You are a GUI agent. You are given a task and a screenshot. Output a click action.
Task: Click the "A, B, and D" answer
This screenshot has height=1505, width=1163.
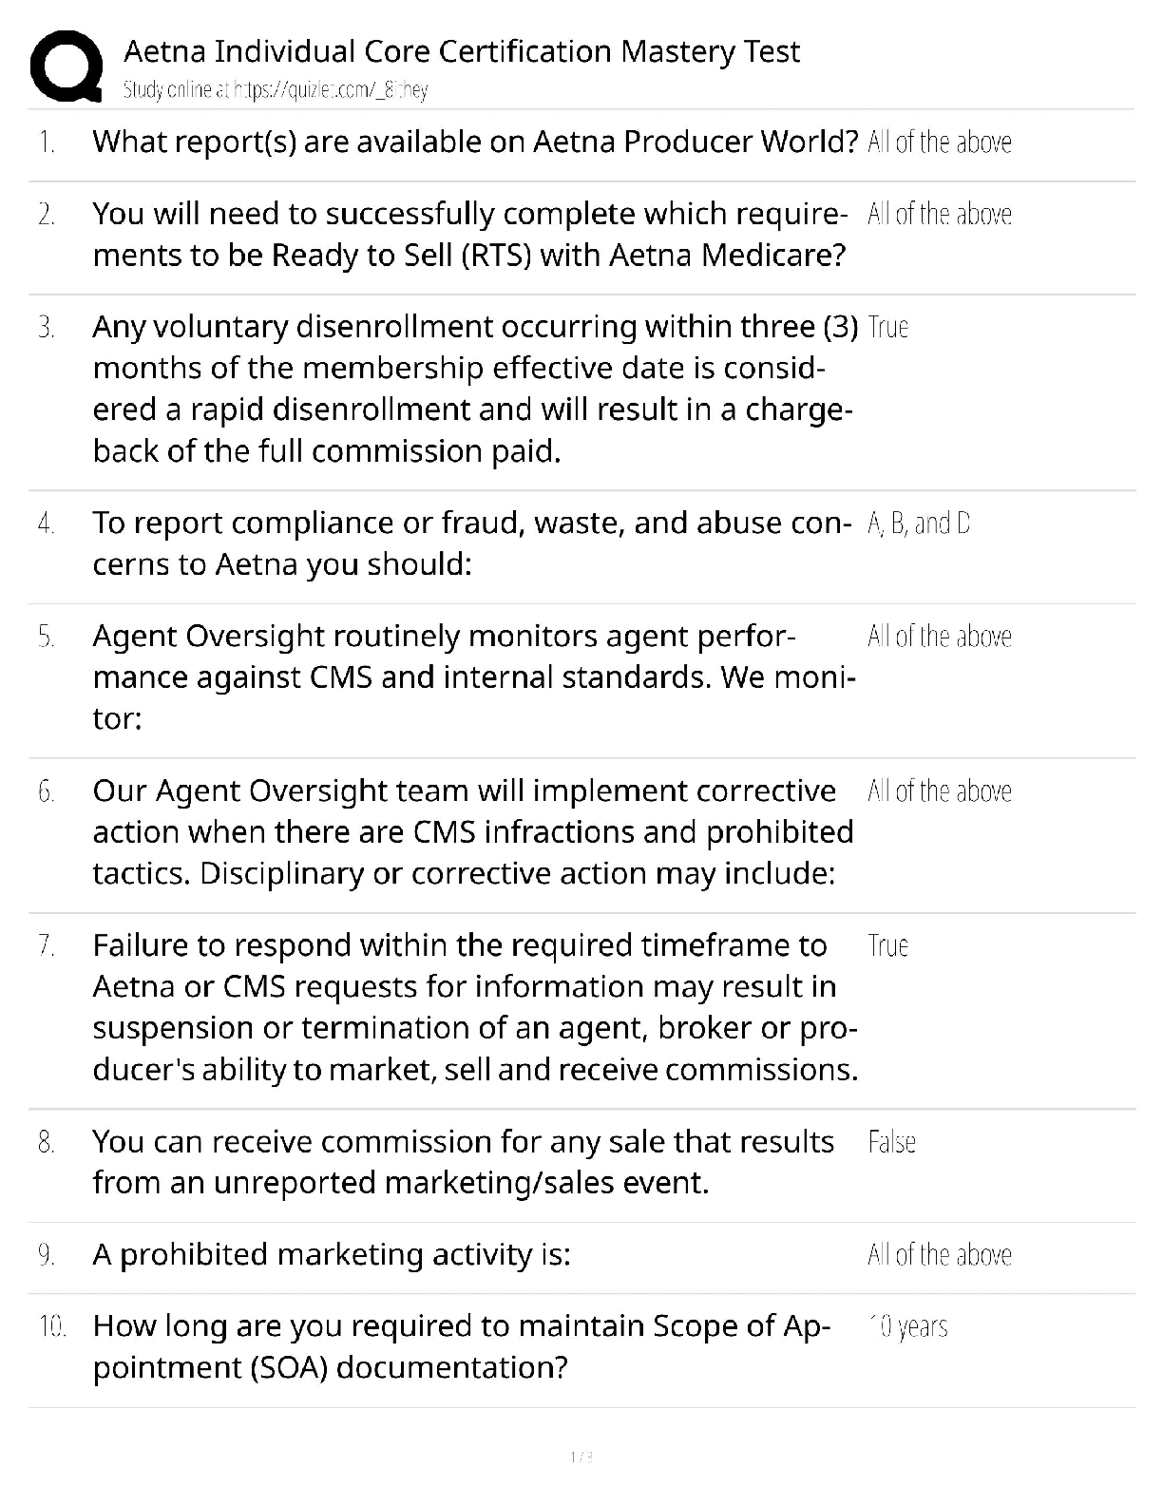coord(919,524)
